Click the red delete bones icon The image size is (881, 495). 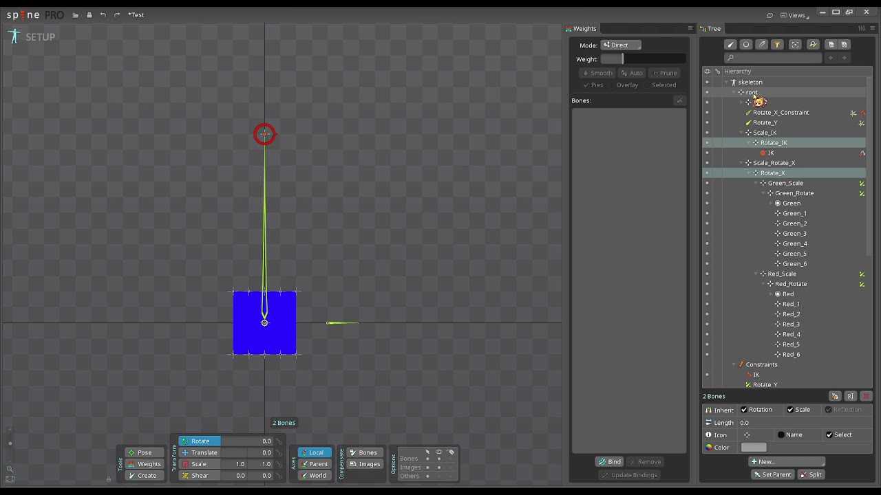(x=867, y=397)
